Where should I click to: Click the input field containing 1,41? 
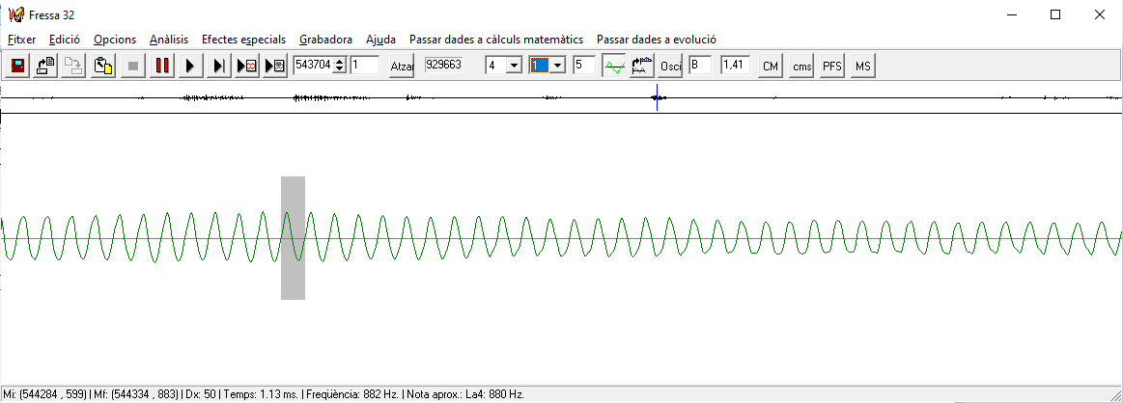pos(735,66)
